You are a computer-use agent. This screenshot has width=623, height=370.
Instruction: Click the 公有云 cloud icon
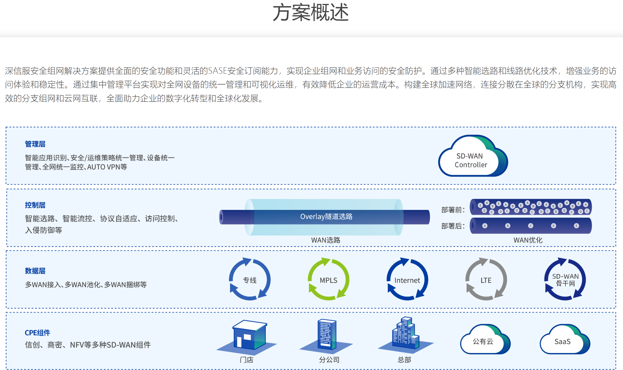(485, 339)
